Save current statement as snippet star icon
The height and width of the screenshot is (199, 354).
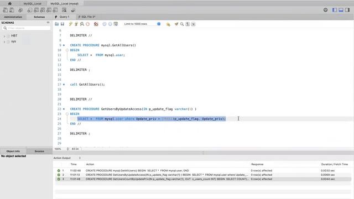[168, 24]
